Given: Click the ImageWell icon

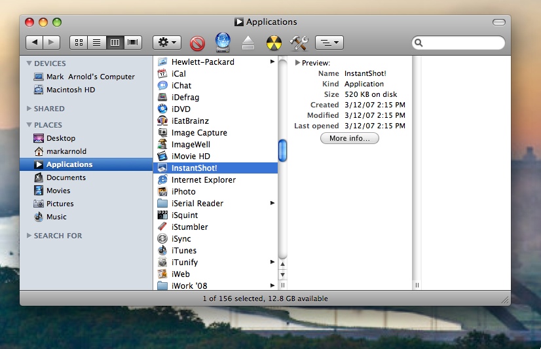Looking at the screenshot, I should point(162,144).
